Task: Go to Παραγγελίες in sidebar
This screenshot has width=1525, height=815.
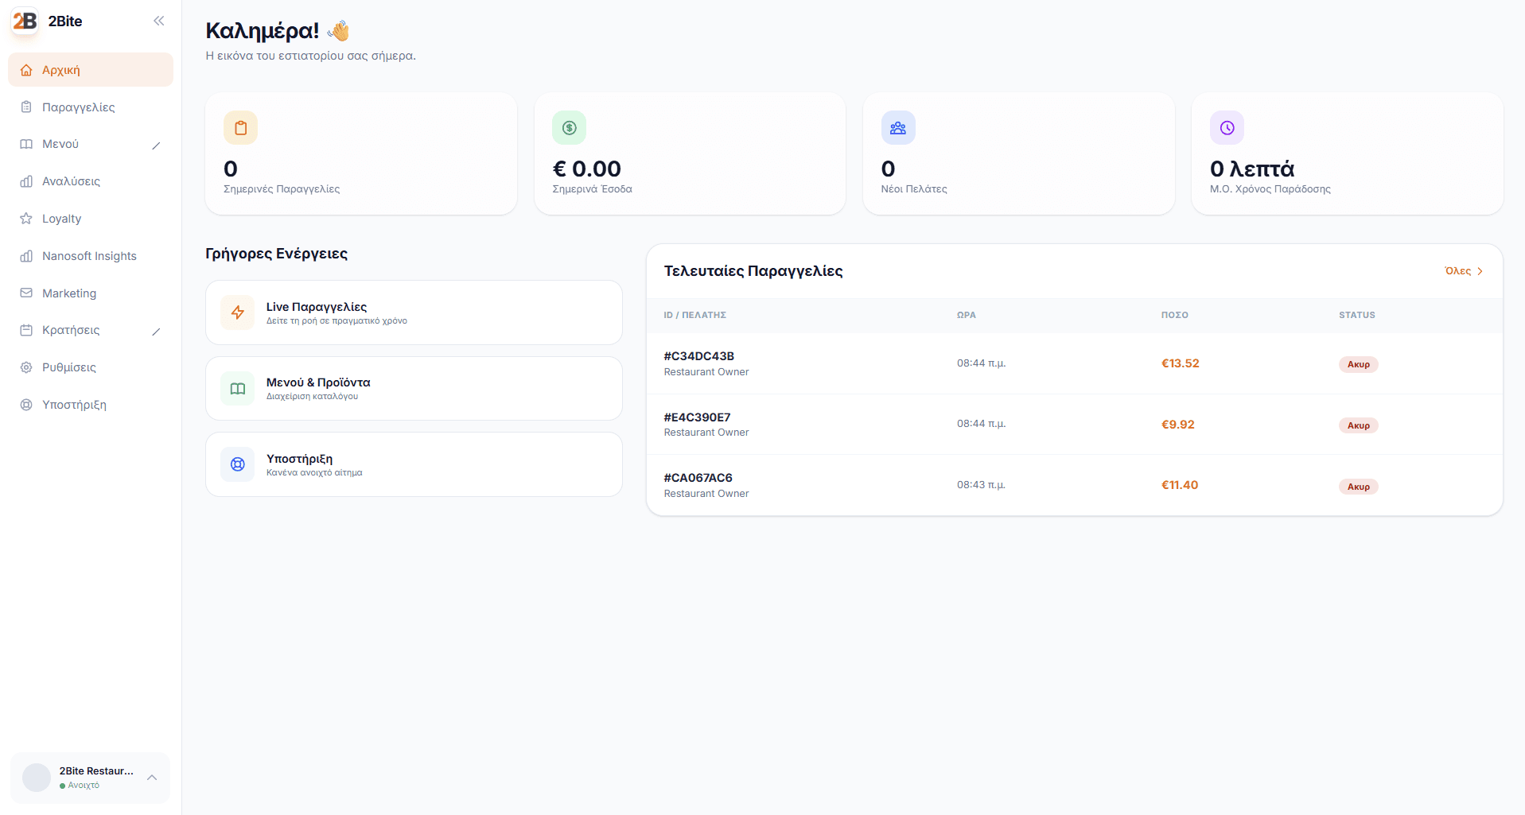Action: 91,107
